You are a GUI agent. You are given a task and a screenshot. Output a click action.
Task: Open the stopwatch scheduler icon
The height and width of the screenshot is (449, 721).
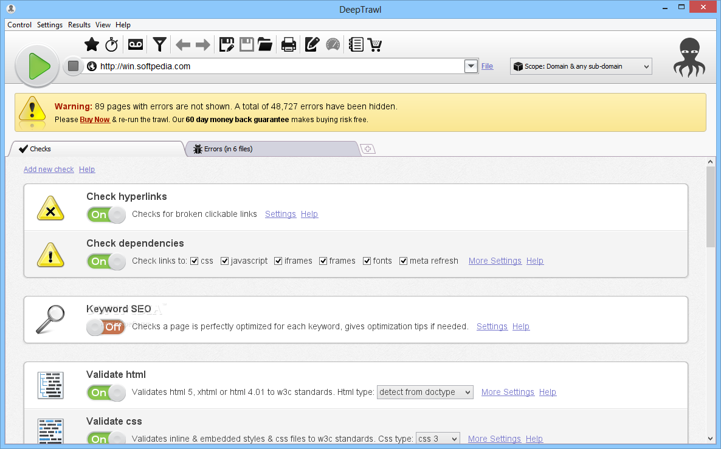point(112,44)
